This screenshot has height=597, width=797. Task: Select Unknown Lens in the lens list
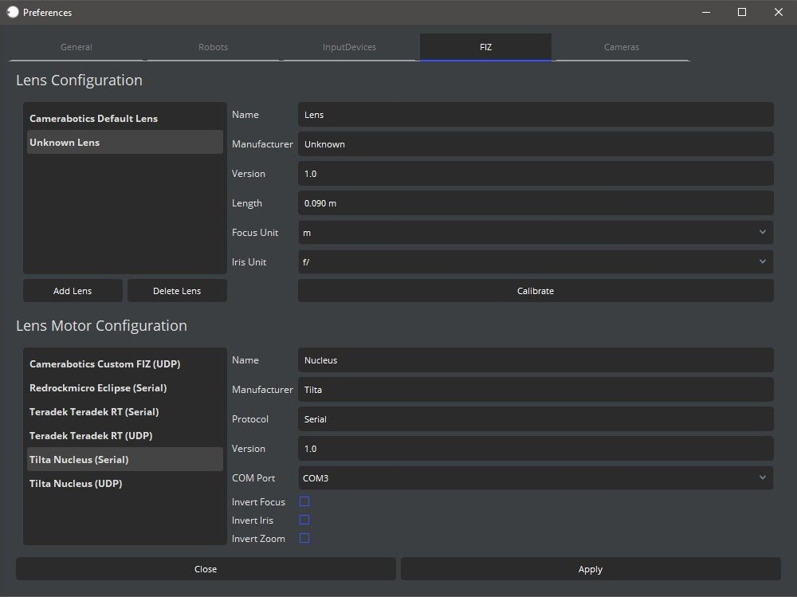(124, 142)
